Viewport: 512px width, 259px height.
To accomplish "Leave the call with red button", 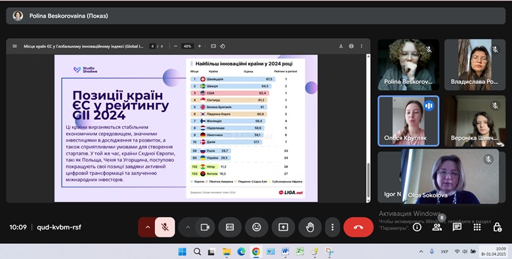I will (358, 228).
